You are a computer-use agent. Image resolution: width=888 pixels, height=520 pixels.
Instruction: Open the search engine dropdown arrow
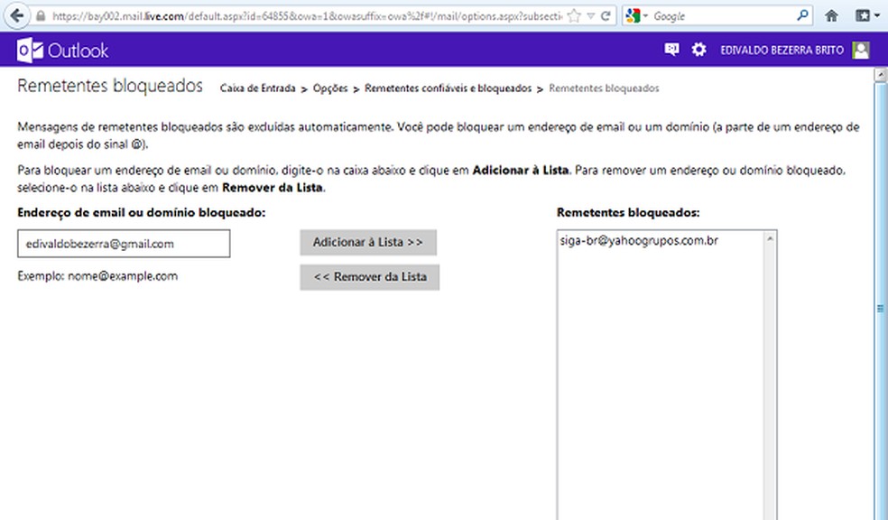pyautogui.click(x=644, y=15)
